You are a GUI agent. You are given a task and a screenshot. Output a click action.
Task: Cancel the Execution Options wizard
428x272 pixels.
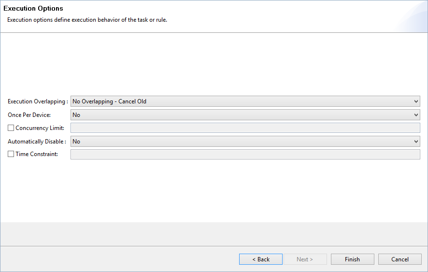(400, 259)
